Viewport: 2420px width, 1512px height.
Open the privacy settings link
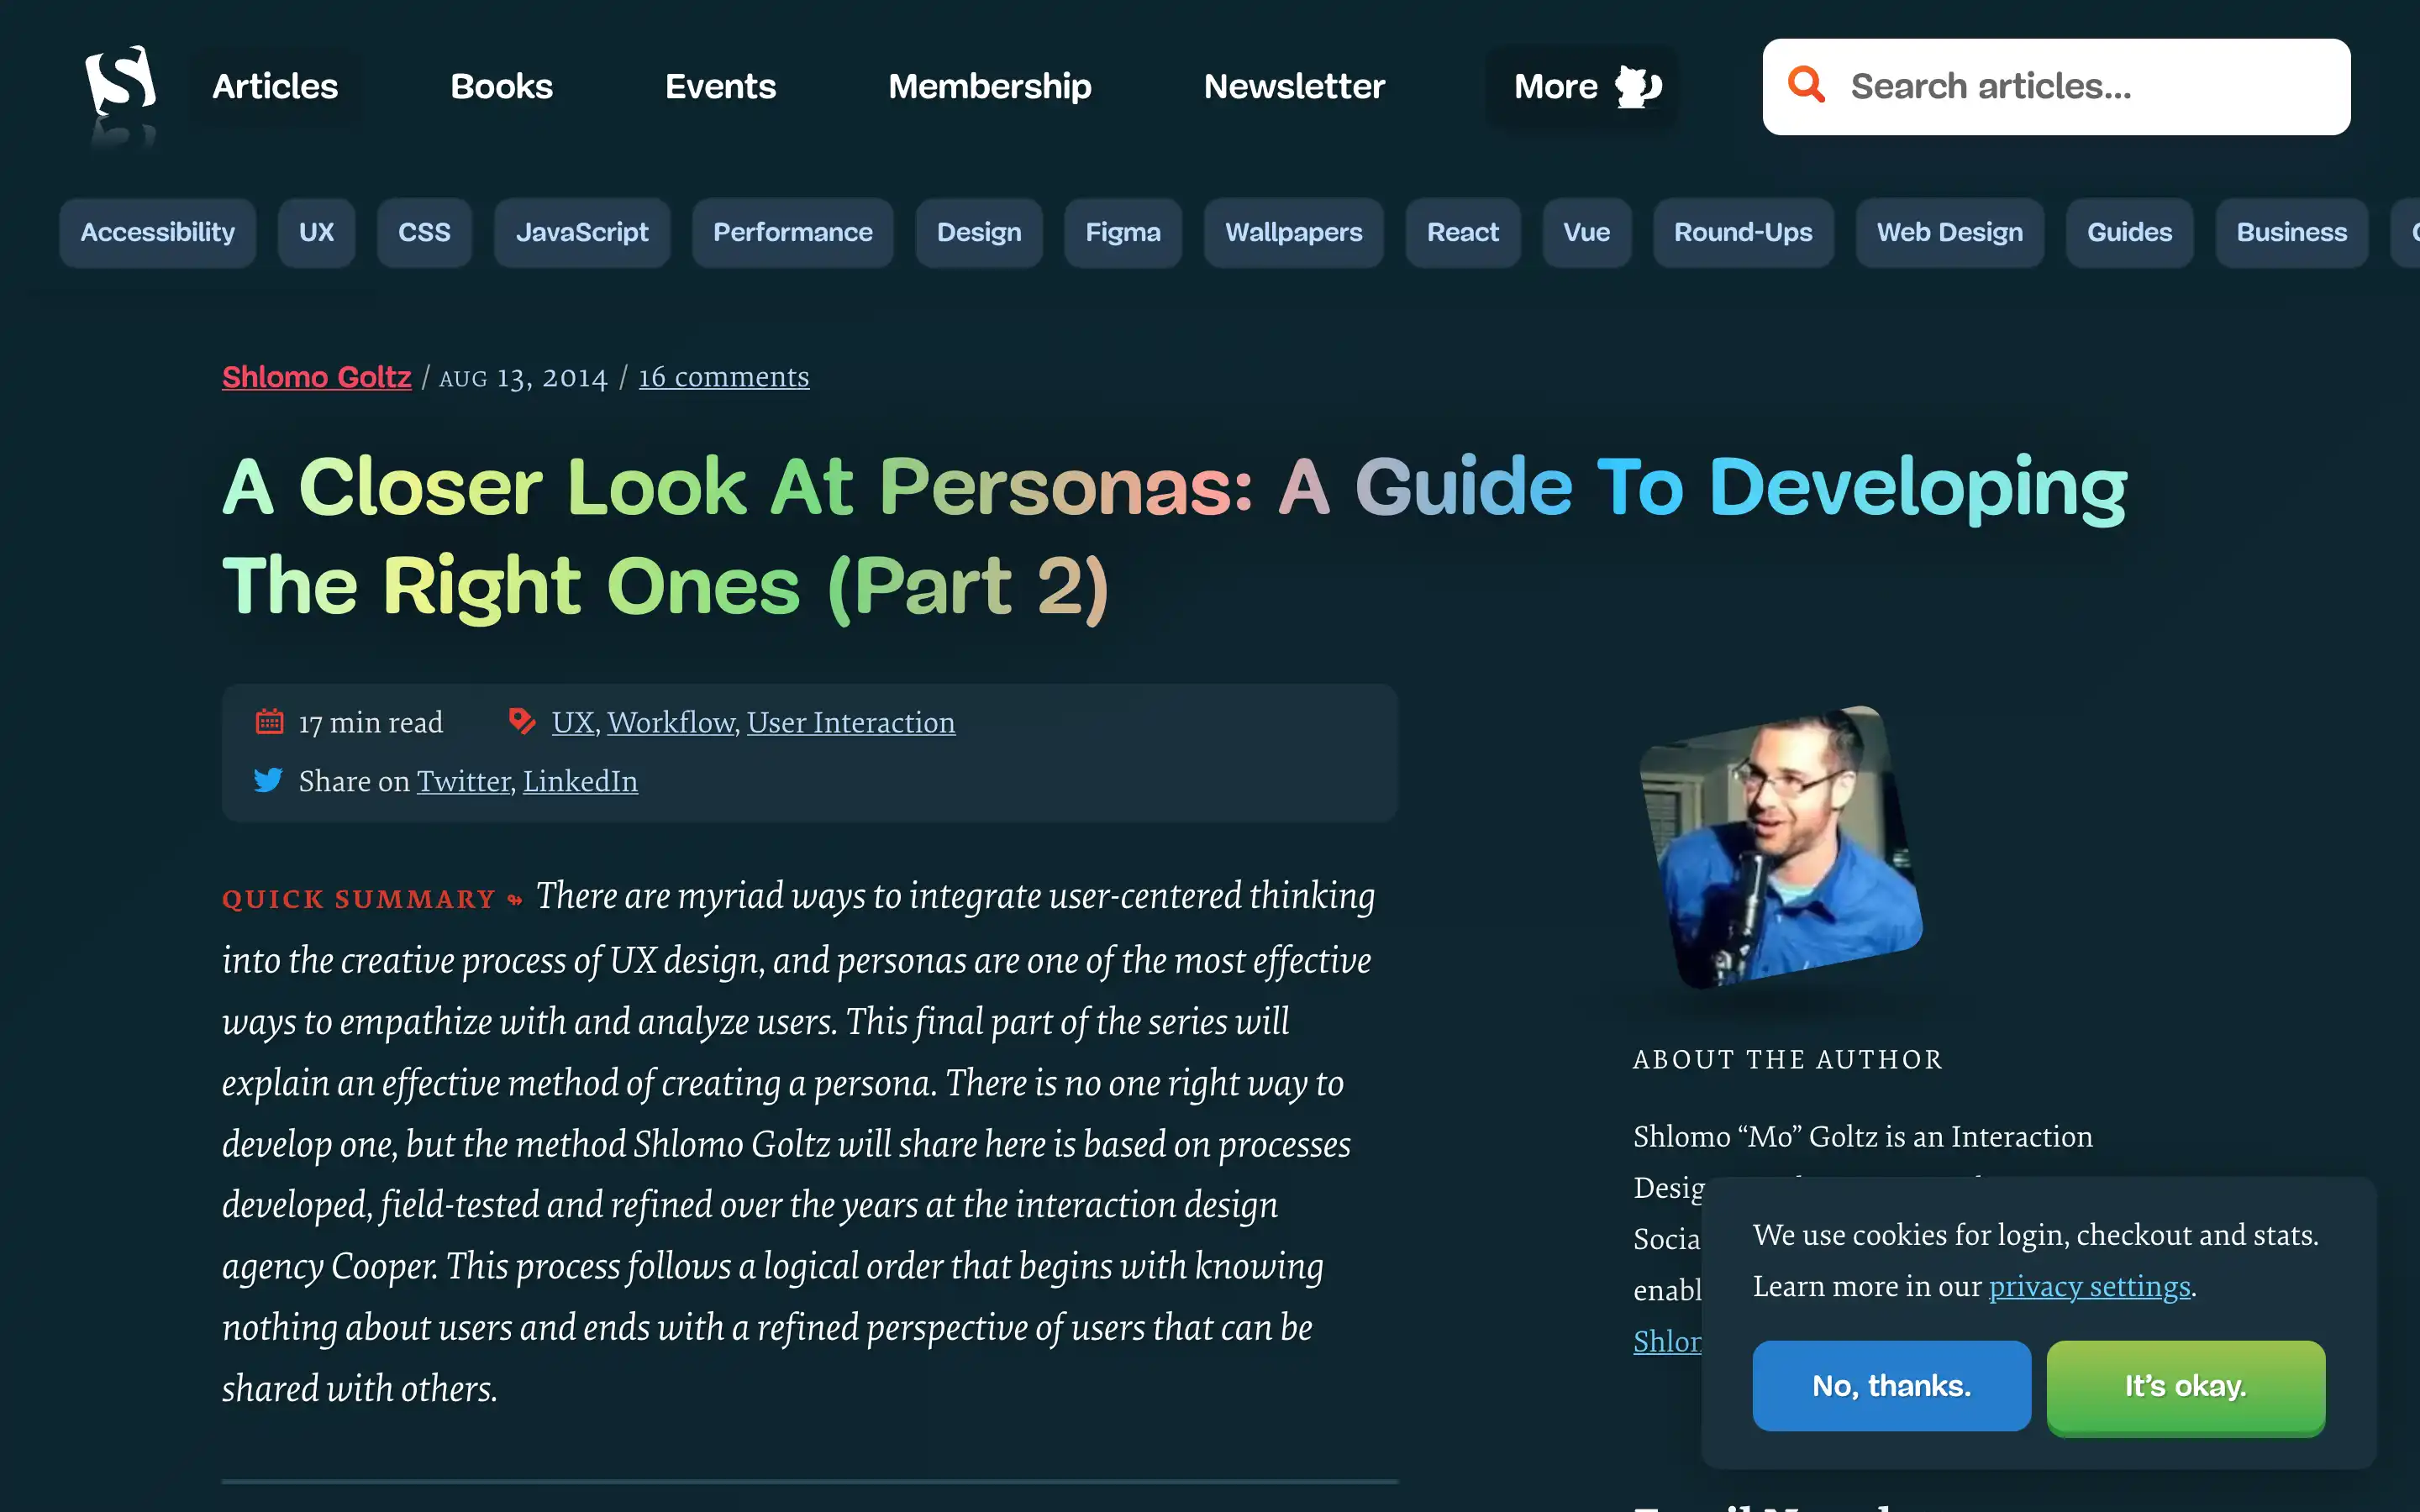(2089, 1286)
